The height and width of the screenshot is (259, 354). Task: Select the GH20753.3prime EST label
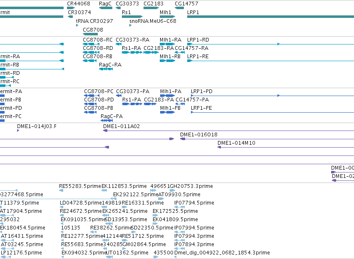pyautogui.click(x=191, y=186)
